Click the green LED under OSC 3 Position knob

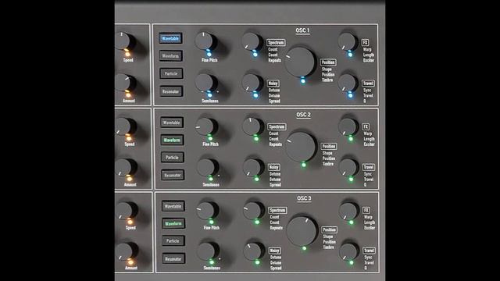305,248
